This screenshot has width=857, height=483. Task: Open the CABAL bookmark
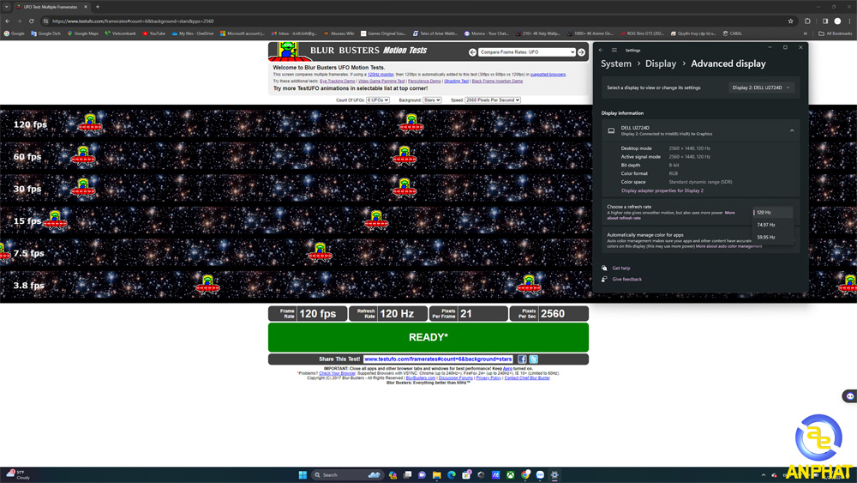(x=733, y=33)
